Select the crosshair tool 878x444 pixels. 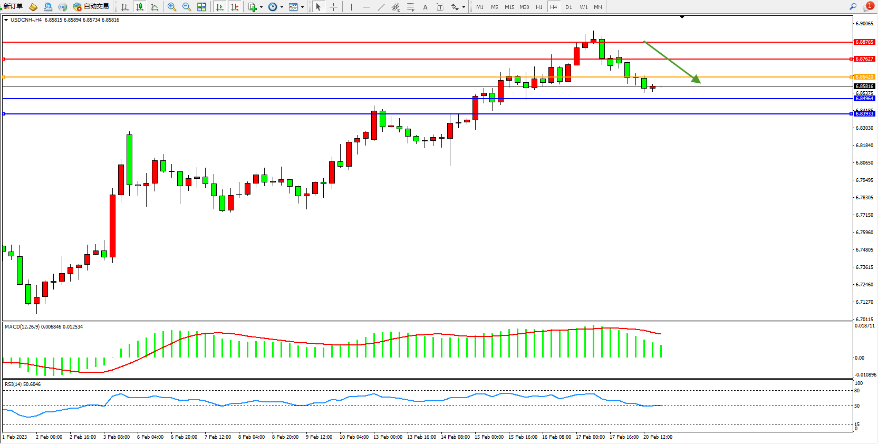[333, 7]
